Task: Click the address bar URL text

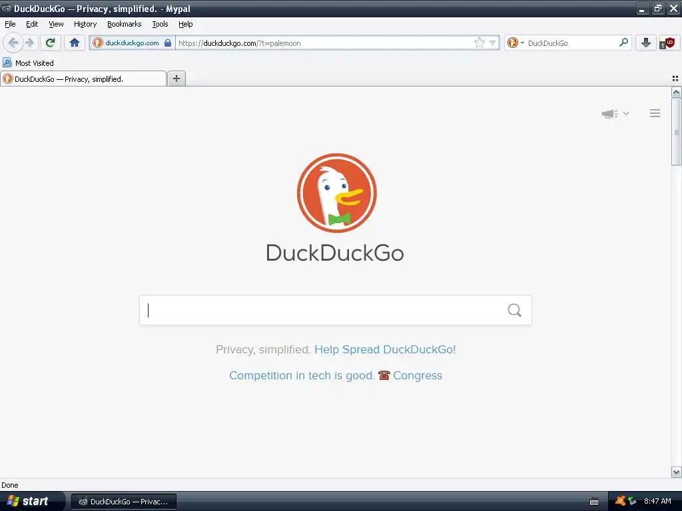Action: click(240, 43)
